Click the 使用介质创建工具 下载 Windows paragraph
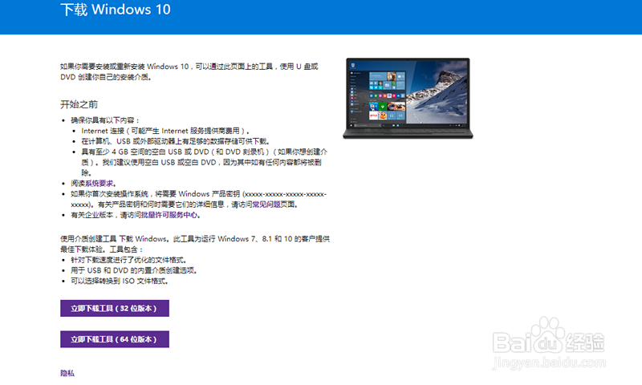The width and height of the screenshot is (642, 385). coord(195,244)
